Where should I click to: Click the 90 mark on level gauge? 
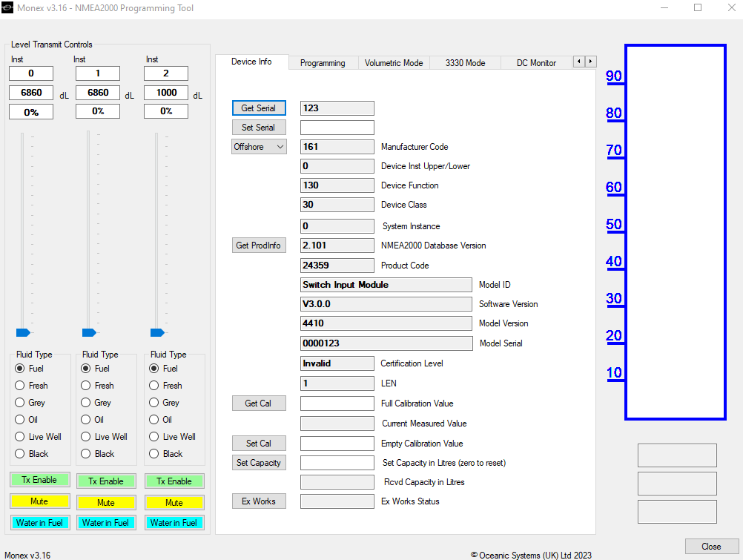pyautogui.click(x=614, y=76)
